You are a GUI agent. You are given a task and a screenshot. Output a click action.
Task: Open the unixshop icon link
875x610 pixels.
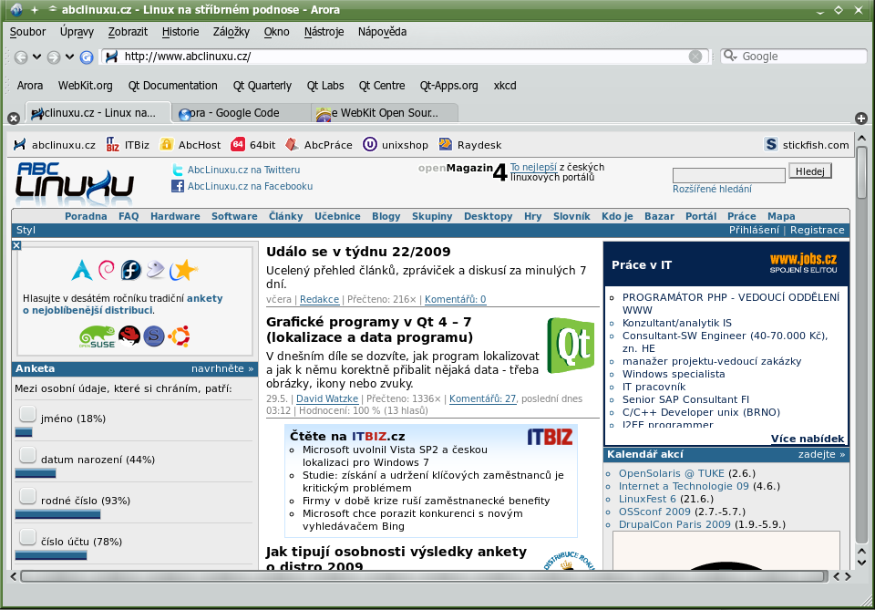point(370,145)
